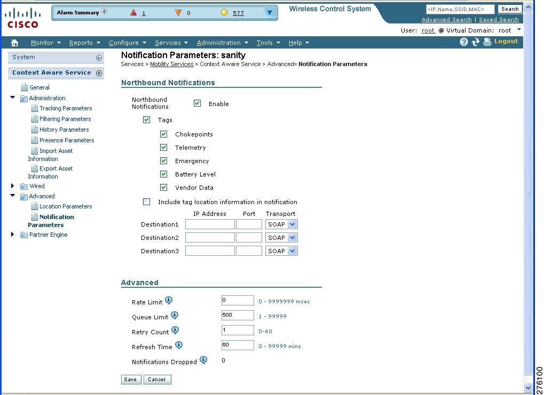Collapse the Advanced tree node
This screenshot has width=544, height=395.
(13, 196)
